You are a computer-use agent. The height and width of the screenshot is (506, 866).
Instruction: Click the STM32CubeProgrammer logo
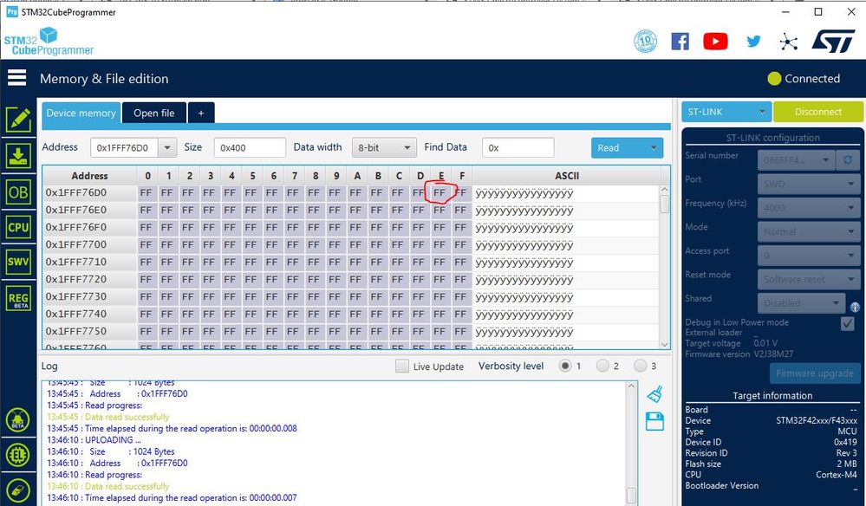click(49, 42)
